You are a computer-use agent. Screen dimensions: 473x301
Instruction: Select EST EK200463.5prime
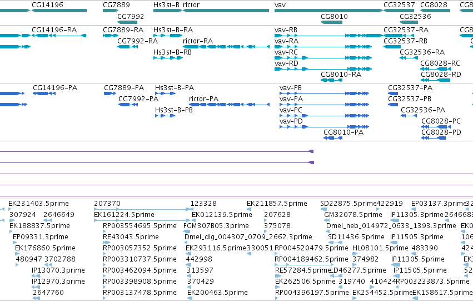click(217, 293)
